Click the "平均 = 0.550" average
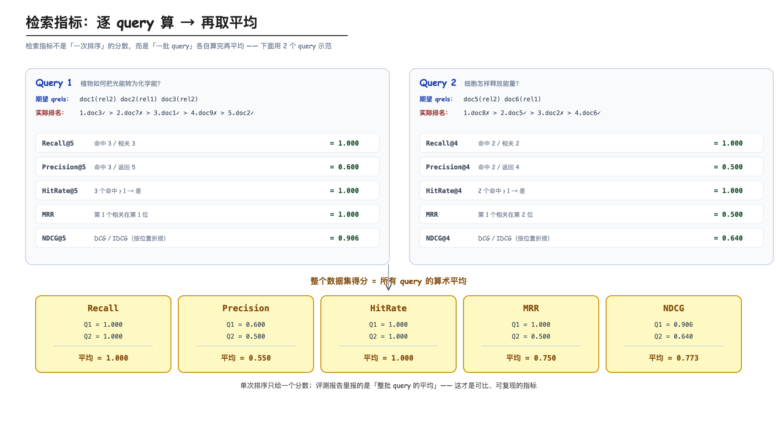The height and width of the screenshot is (429, 777). pos(246,358)
